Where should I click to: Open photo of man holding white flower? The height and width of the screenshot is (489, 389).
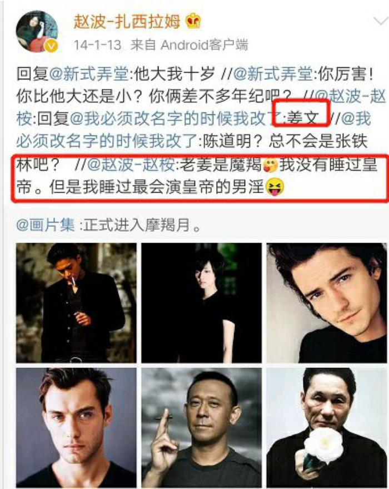[327, 427]
